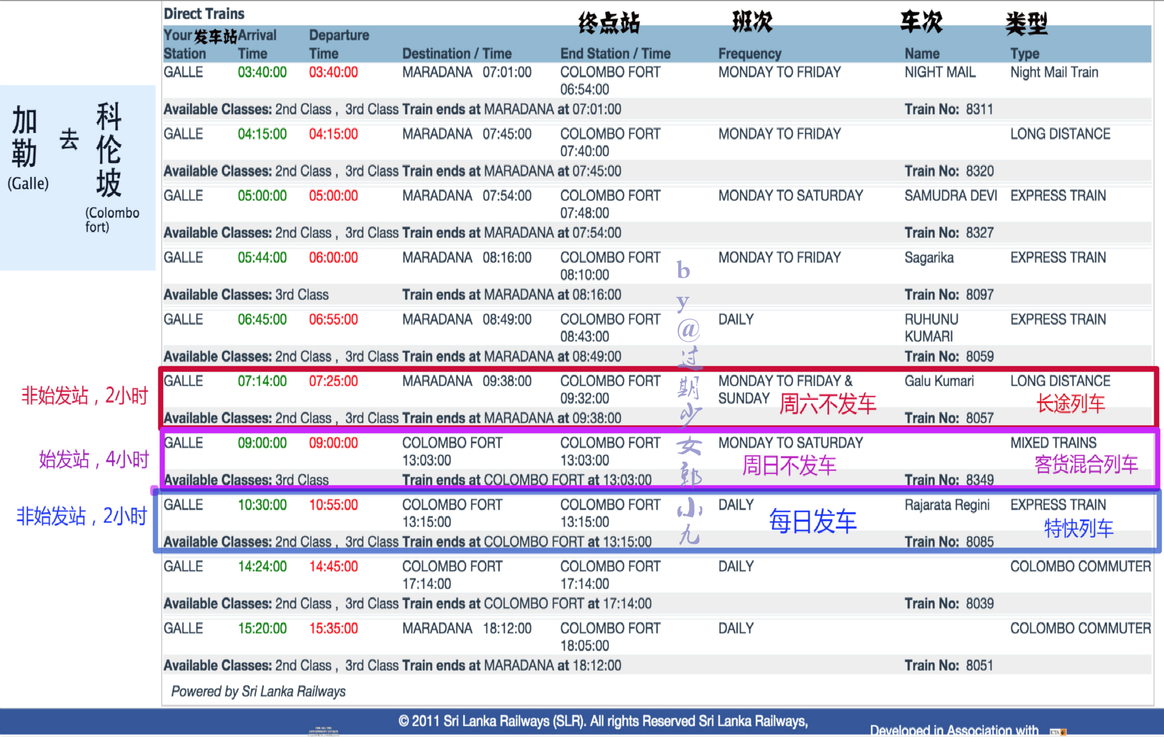
Task: Click 'Night Mail Train' type cell
Action: tap(1054, 72)
